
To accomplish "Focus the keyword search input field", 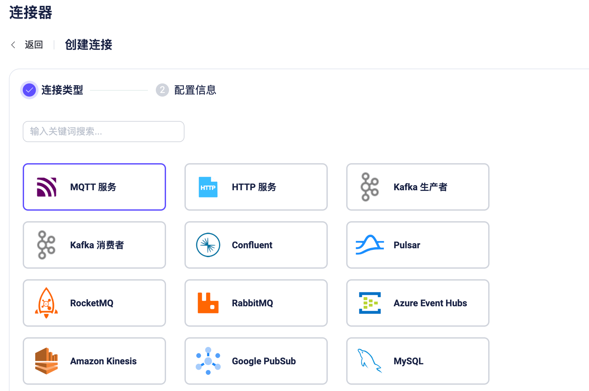I will (103, 132).
